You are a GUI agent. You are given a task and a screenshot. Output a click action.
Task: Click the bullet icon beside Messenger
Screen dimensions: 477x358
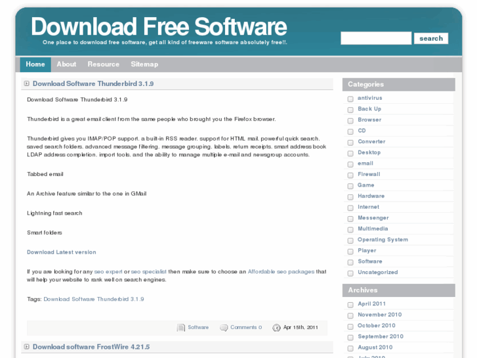350,219
